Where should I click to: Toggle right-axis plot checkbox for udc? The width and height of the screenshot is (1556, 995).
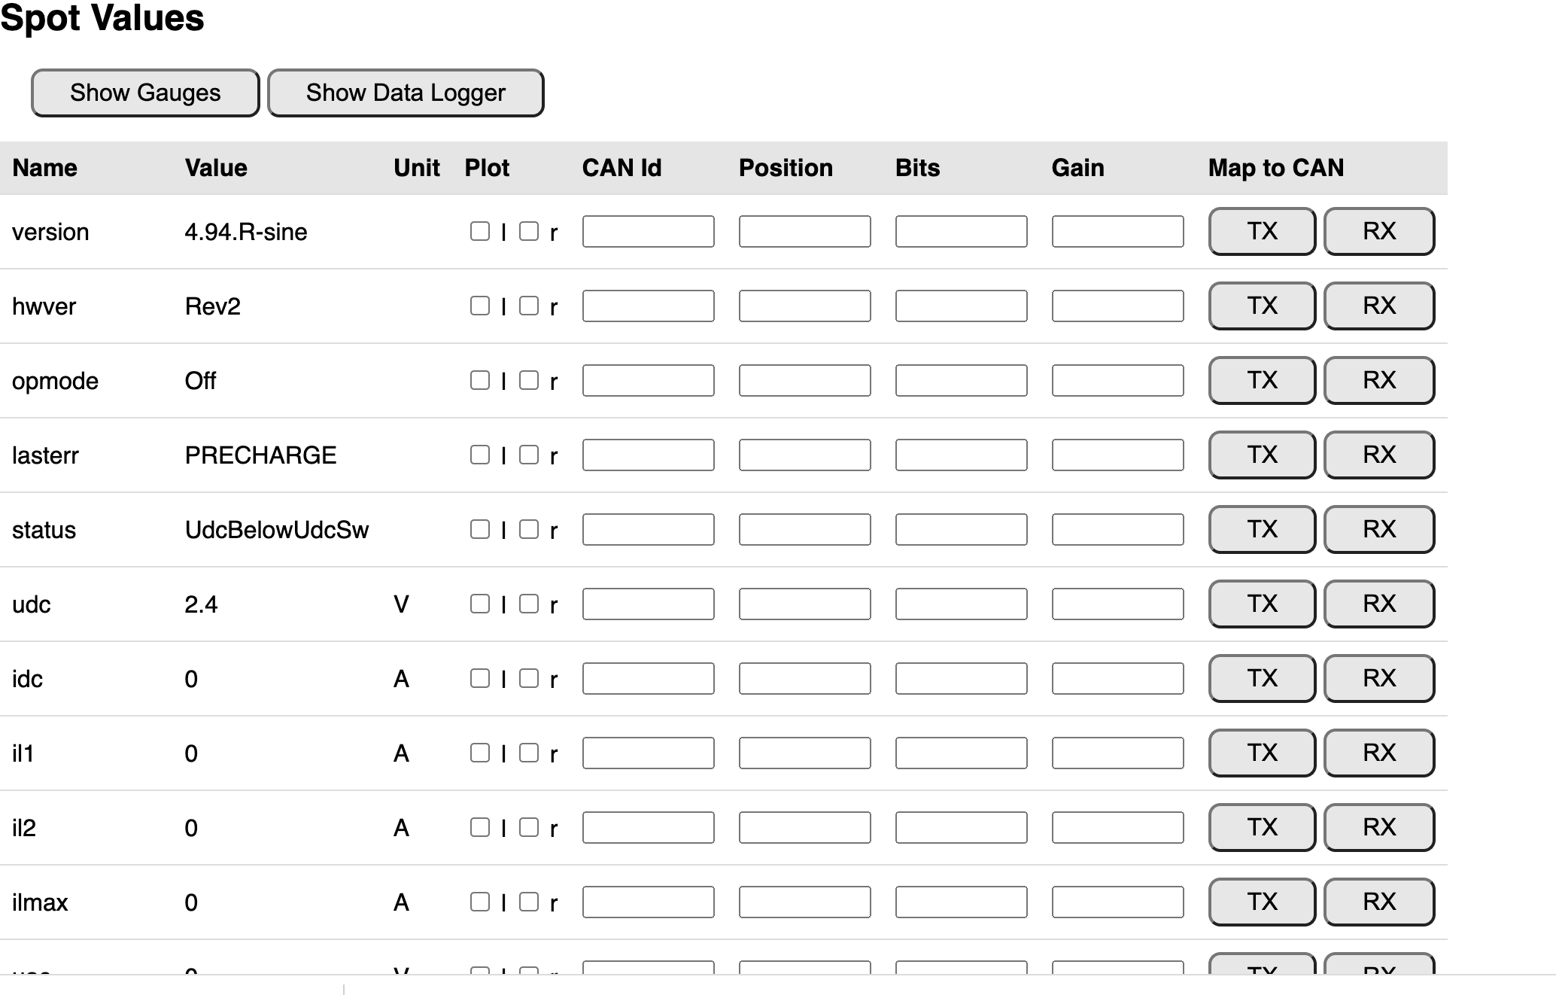point(529,604)
